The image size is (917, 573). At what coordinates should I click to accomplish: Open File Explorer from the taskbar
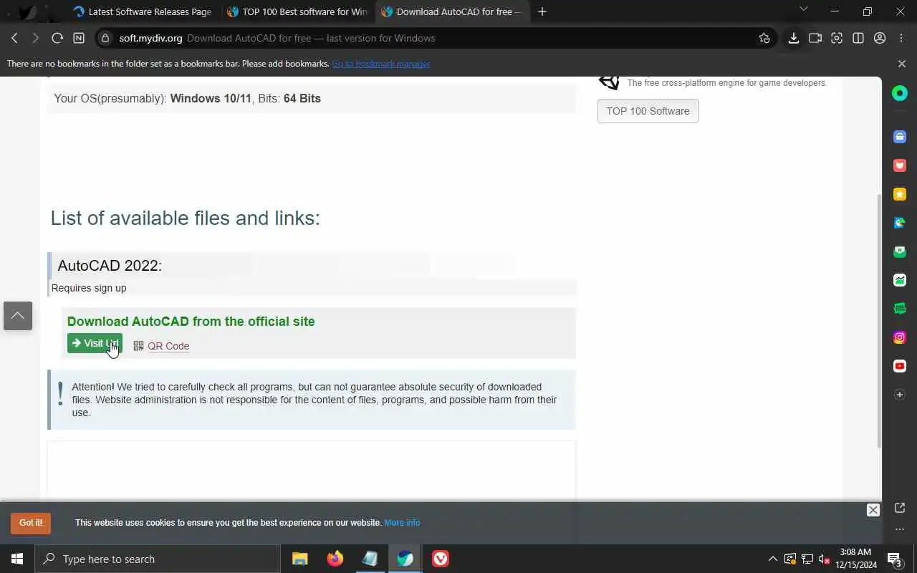(300, 559)
